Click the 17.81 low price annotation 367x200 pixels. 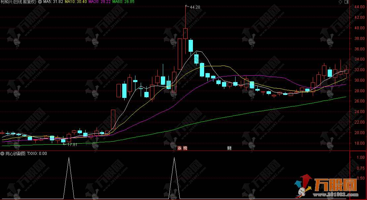pyautogui.click(x=72, y=144)
